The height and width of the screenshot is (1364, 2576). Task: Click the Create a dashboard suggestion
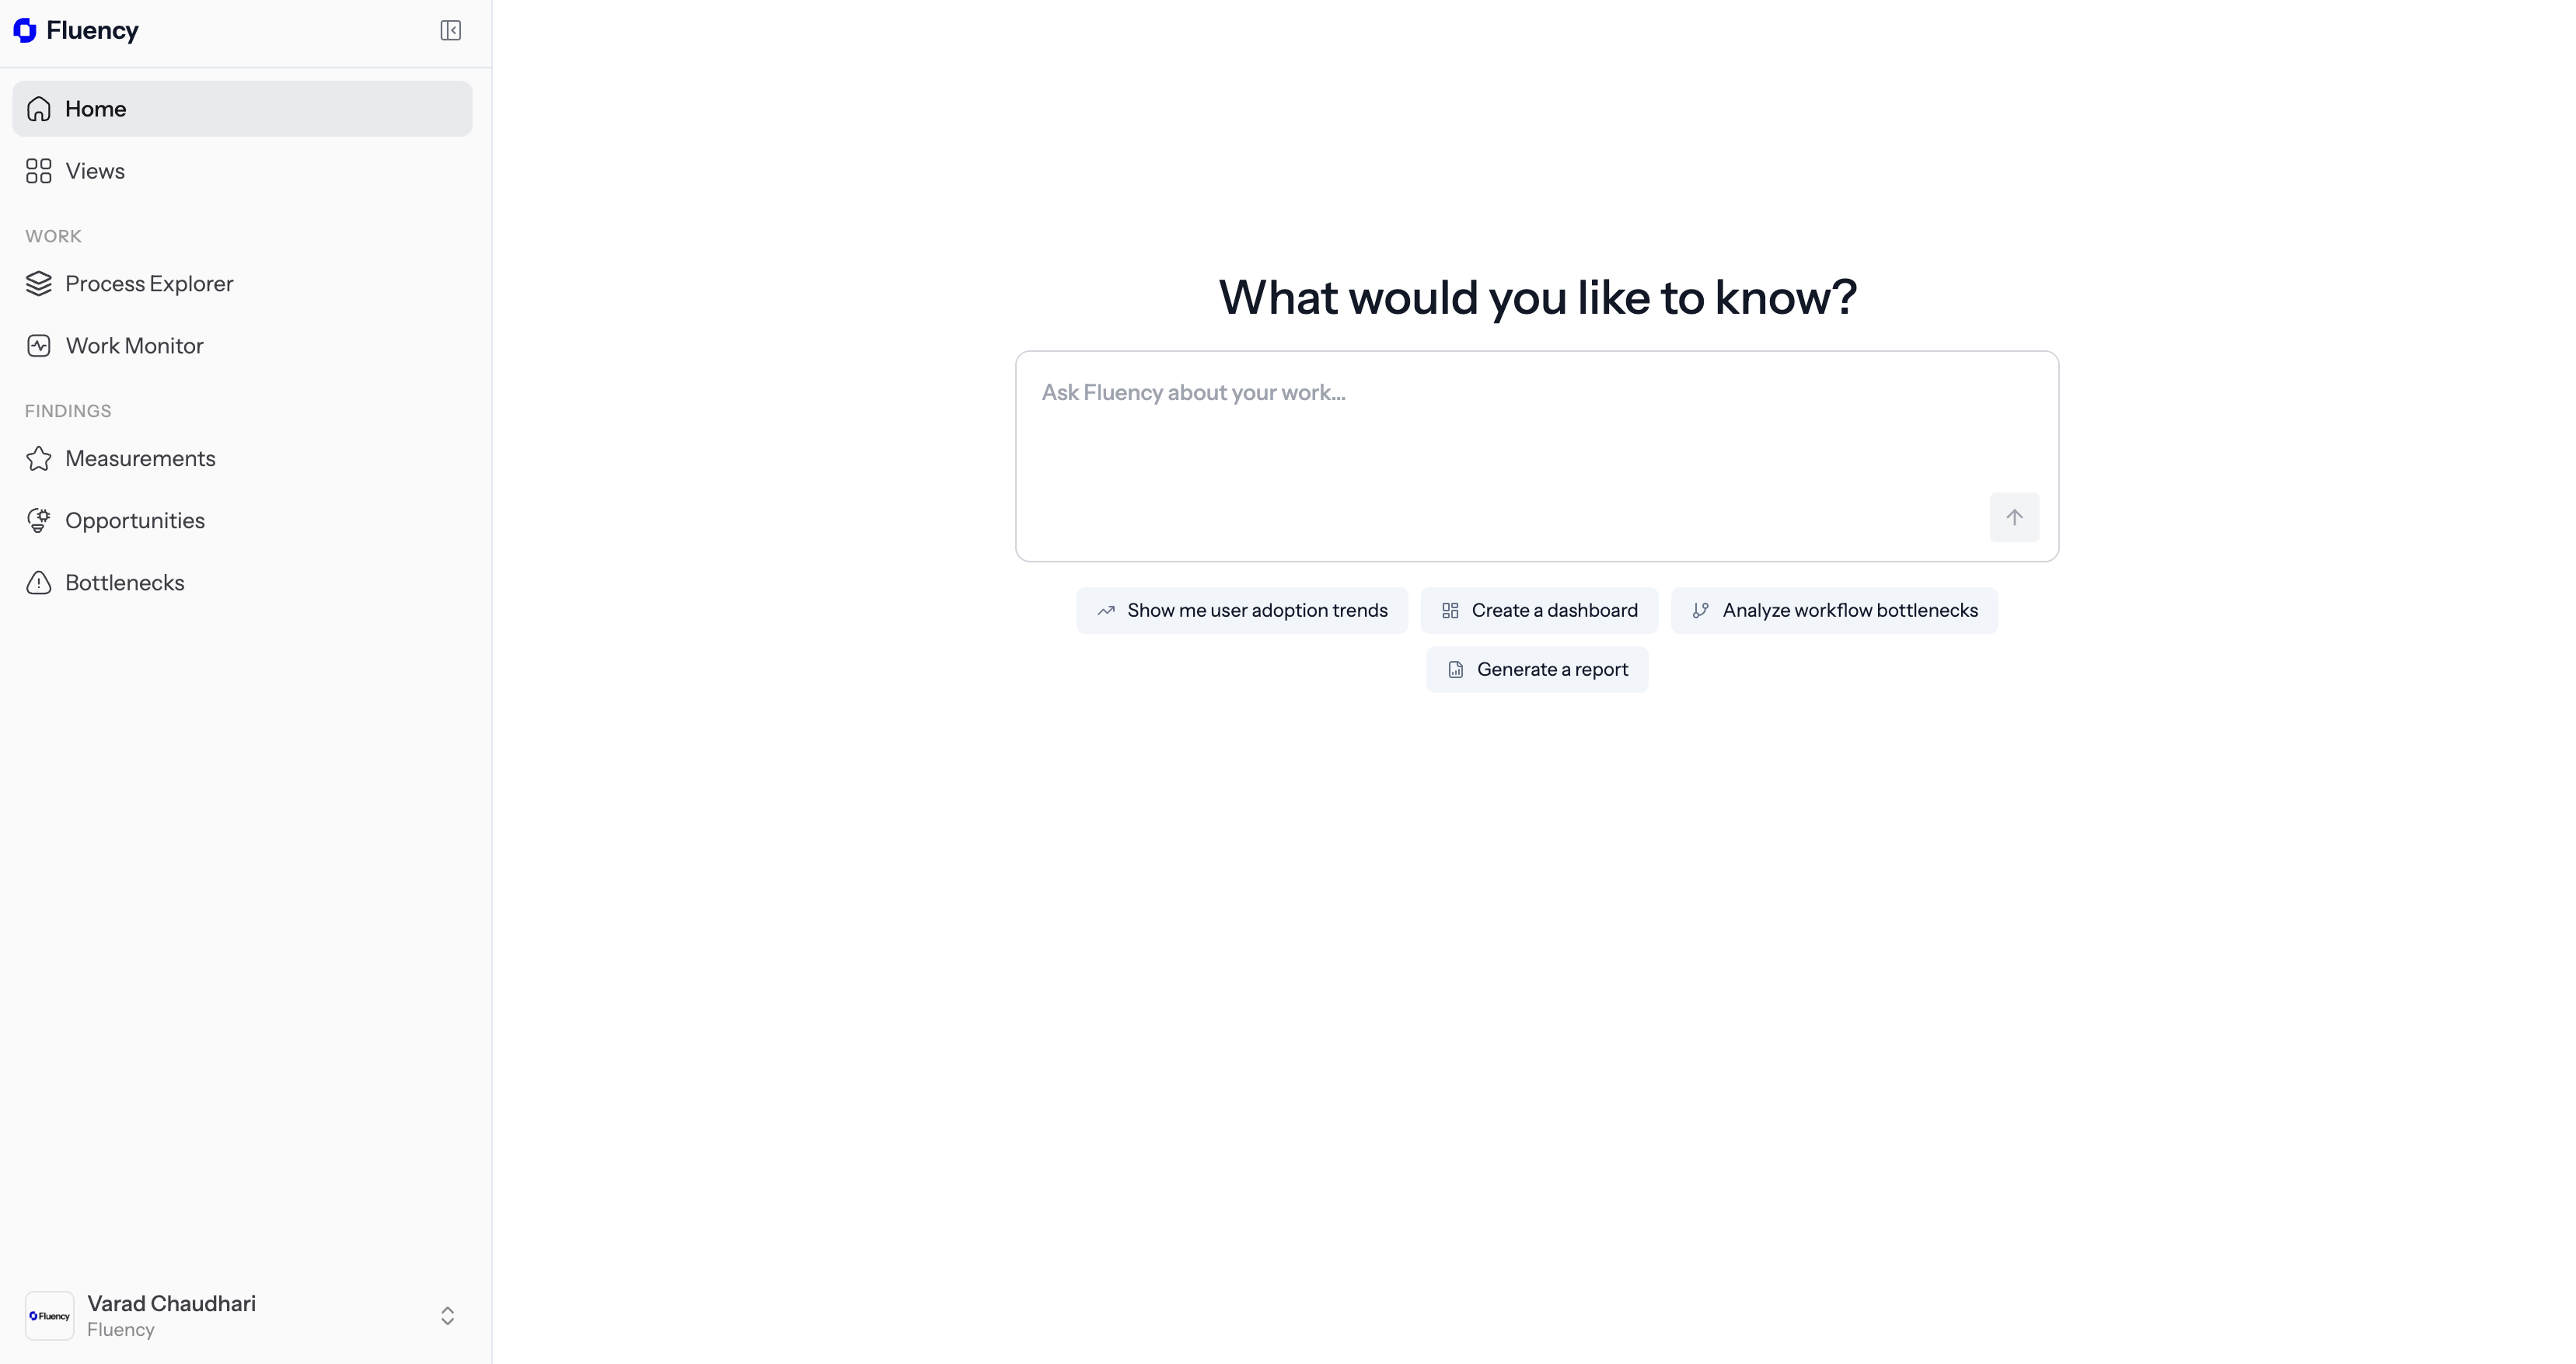(x=1538, y=610)
